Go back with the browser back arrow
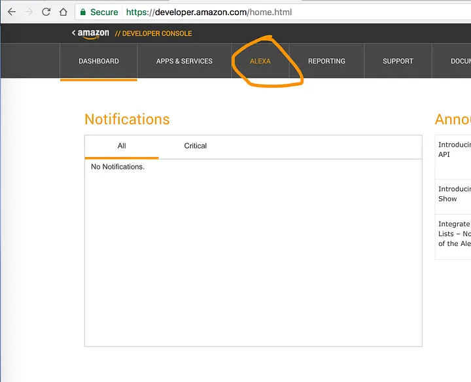The width and height of the screenshot is (471, 382). [x=11, y=12]
